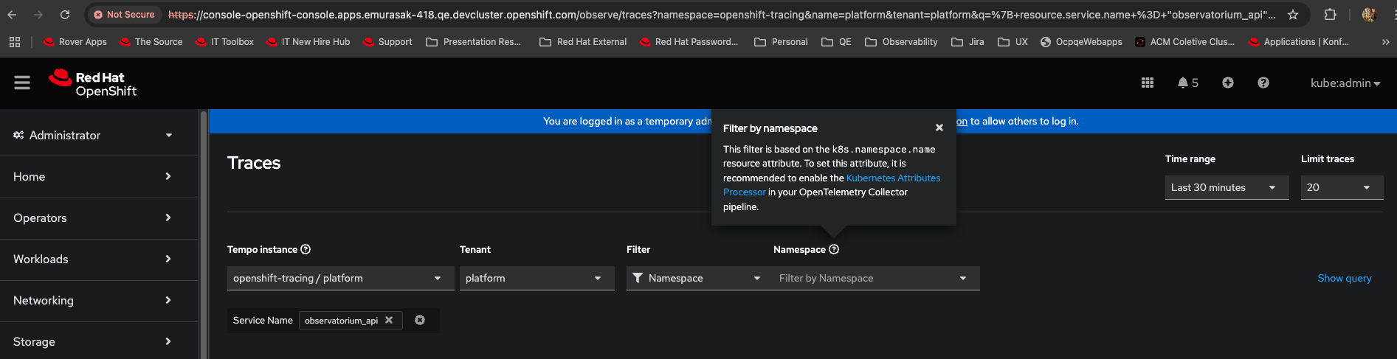The image size is (1397, 359).
Task: Open ACM Coletive Clus... bookmark
Action: (x=1184, y=42)
